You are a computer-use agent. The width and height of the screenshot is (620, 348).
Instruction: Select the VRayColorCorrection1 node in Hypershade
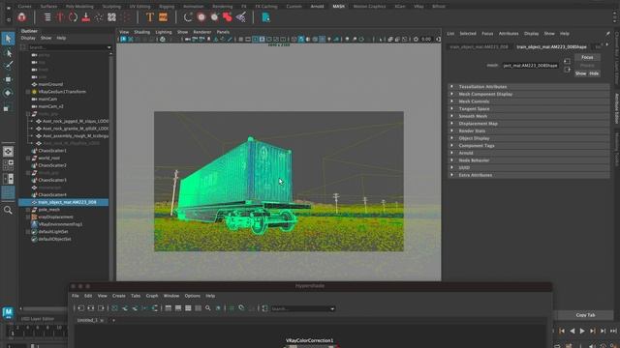[x=310, y=340]
